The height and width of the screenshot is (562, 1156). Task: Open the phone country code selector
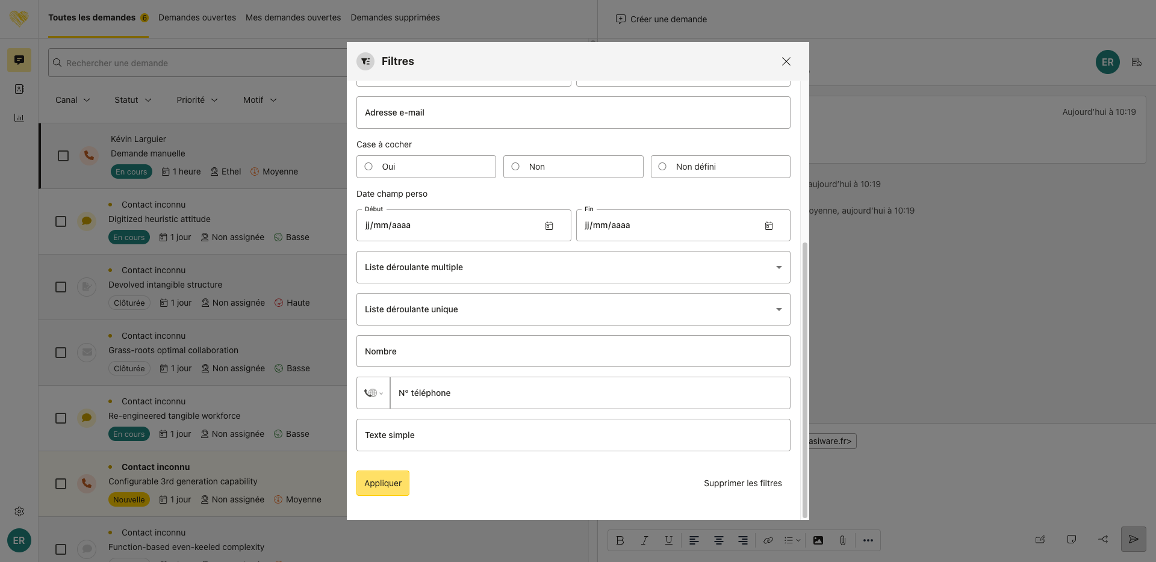[x=373, y=393]
